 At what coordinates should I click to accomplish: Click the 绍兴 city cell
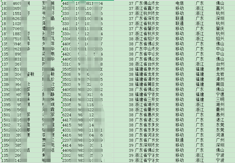(220, 39)
